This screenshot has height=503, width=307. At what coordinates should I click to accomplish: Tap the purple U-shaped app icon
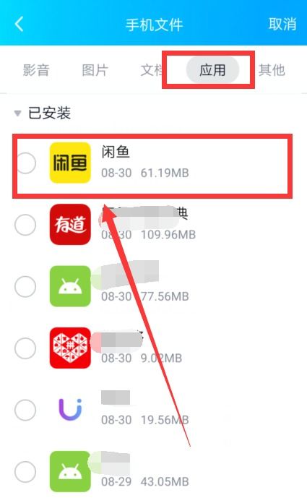click(x=70, y=409)
